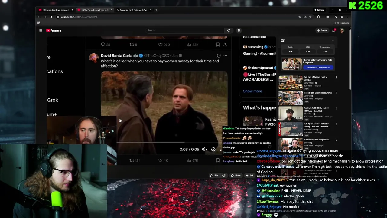The width and height of the screenshot is (387, 218).
Task: Close the Scorched Earth Policy on X tab
Action: [150, 10]
